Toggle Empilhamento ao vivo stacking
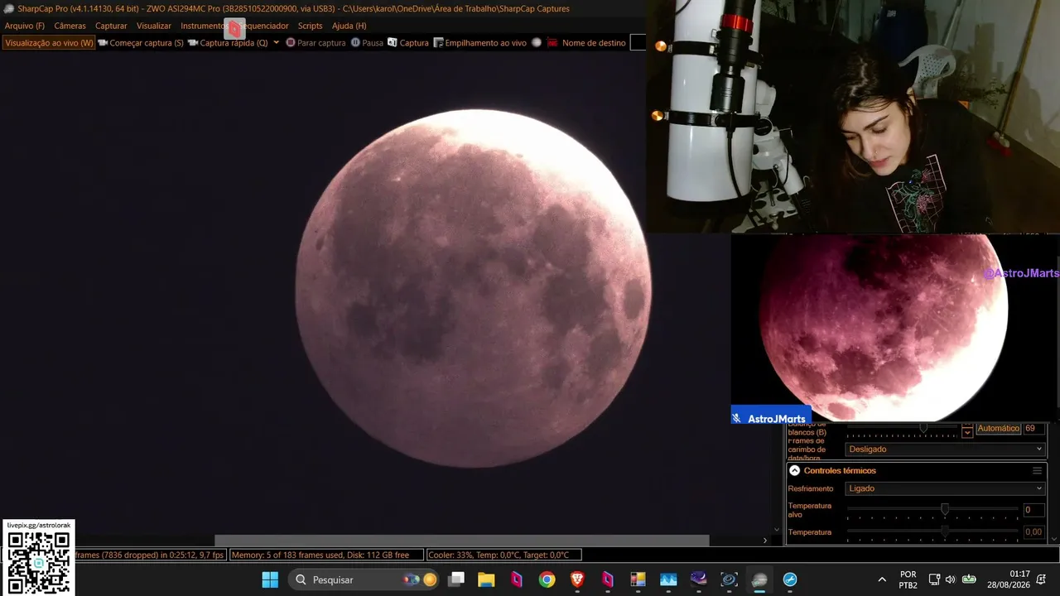 479,42
